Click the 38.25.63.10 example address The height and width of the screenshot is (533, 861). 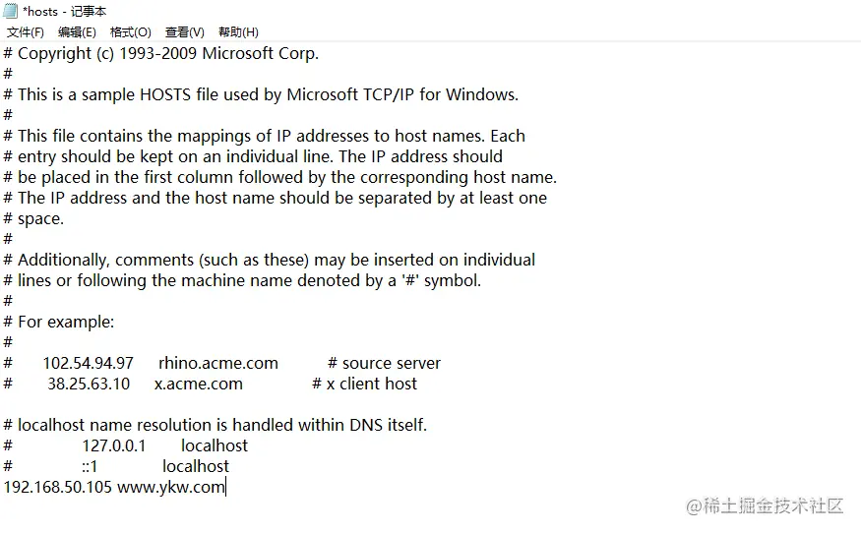pyautogui.click(x=89, y=384)
